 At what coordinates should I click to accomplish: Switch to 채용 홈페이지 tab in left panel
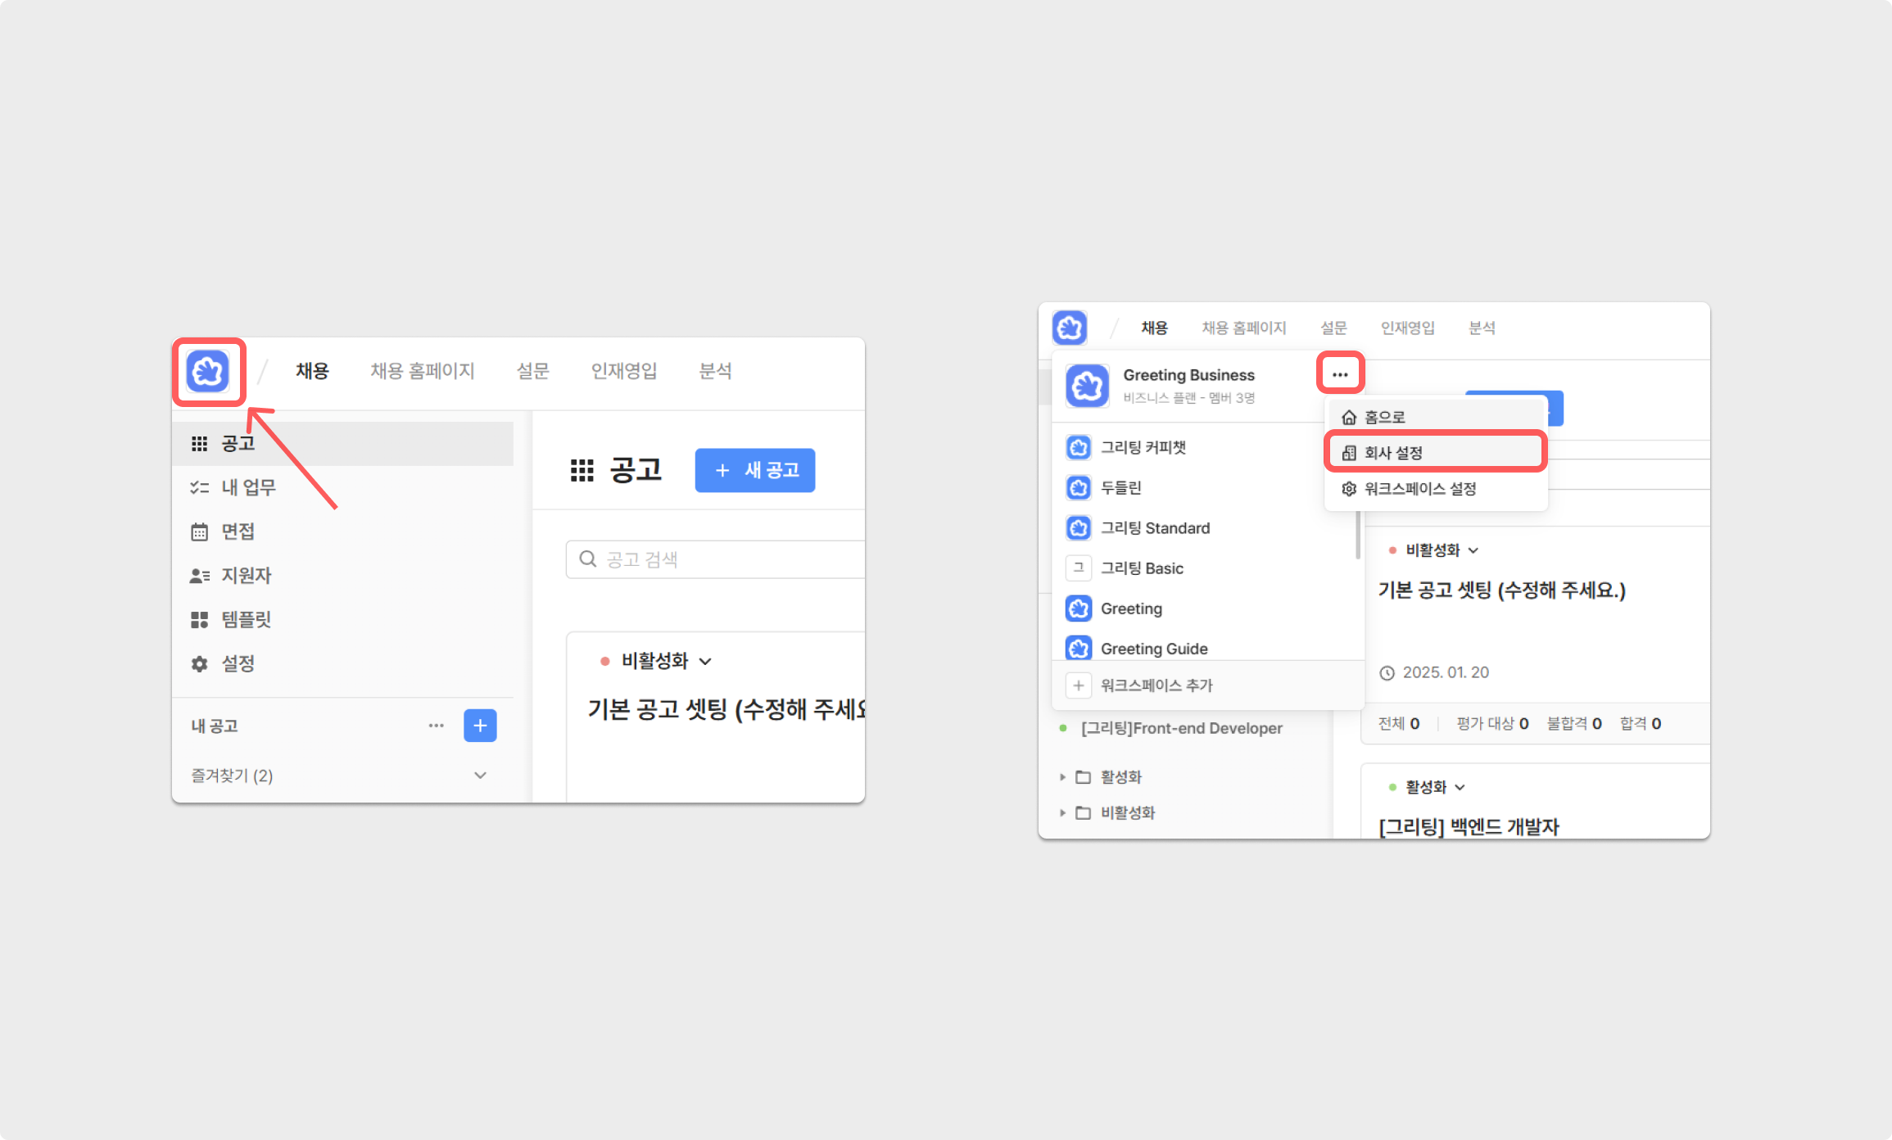[423, 371]
